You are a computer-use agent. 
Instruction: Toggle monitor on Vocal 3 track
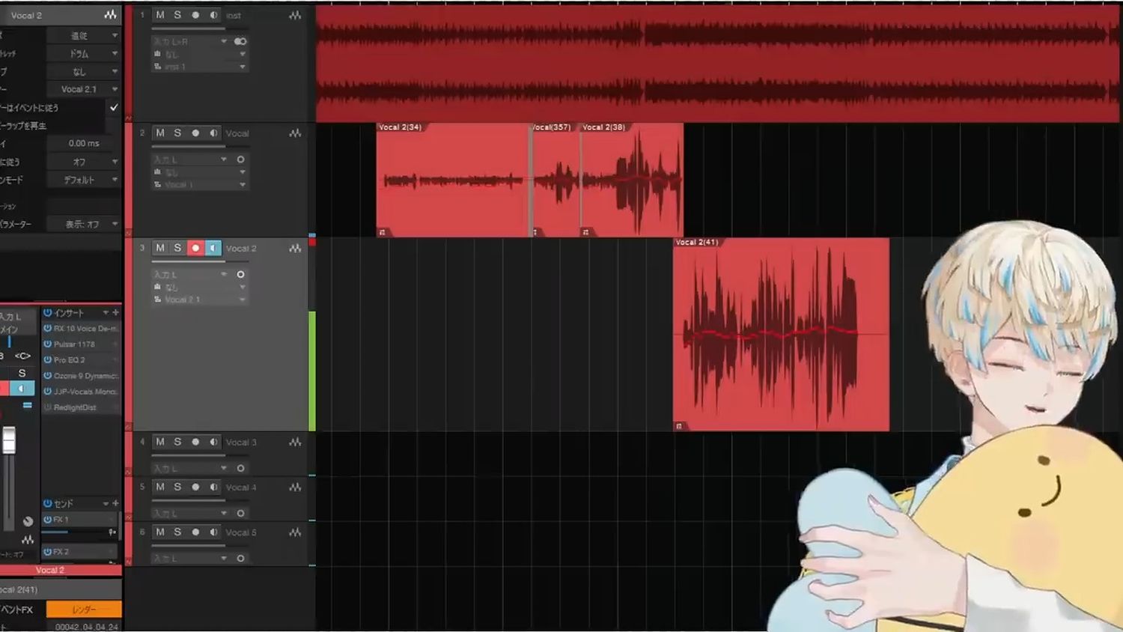point(213,442)
